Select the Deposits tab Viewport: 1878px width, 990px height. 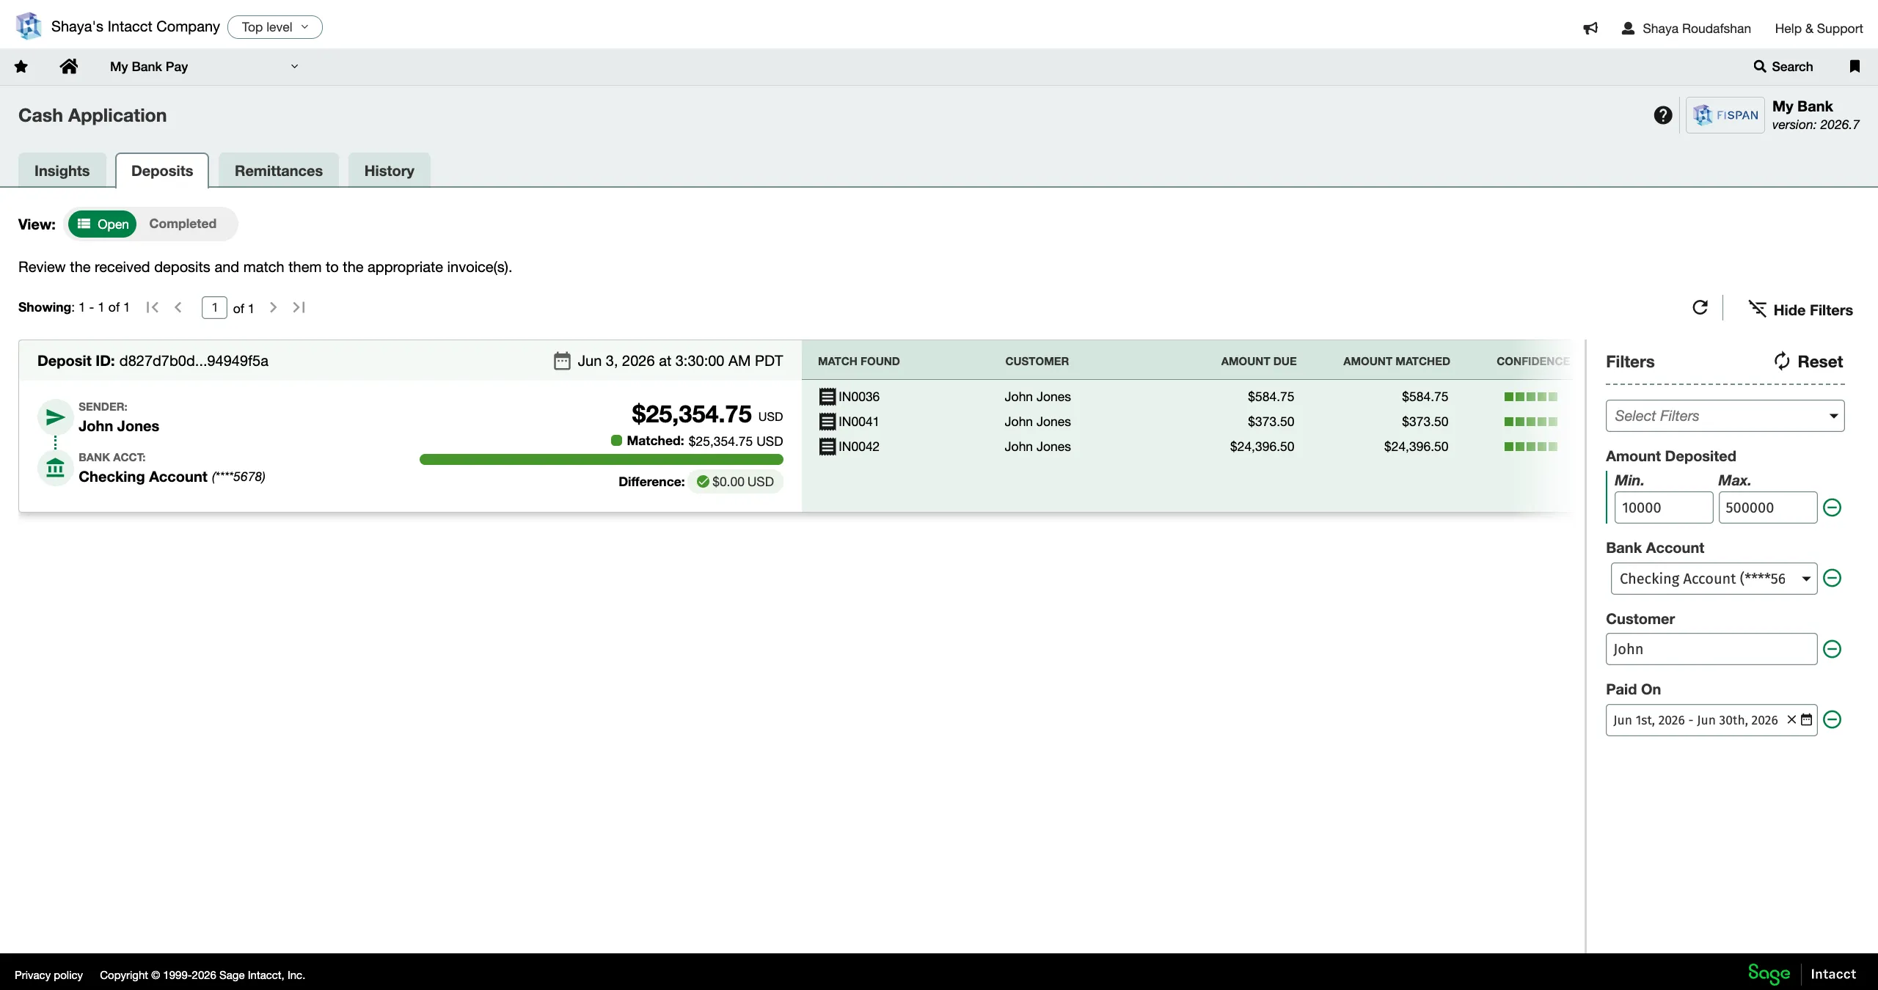tap(162, 171)
